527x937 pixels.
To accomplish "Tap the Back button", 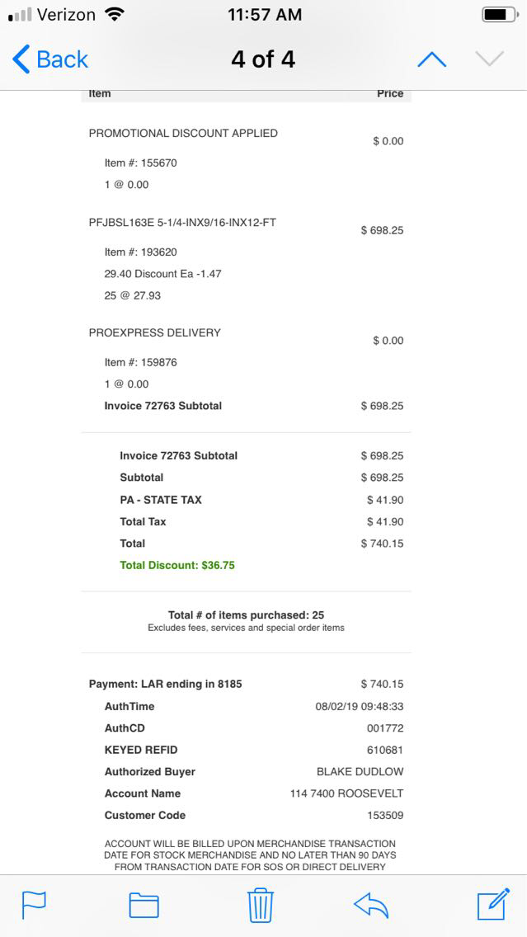I will [50, 59].
